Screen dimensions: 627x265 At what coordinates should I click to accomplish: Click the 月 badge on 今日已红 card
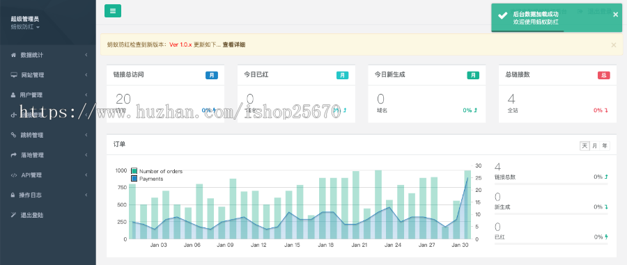click(342, 75)
